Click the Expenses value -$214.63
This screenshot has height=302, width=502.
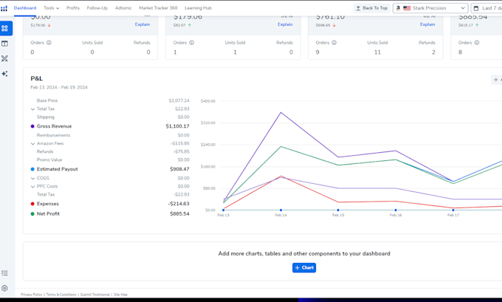coord(179,204)
